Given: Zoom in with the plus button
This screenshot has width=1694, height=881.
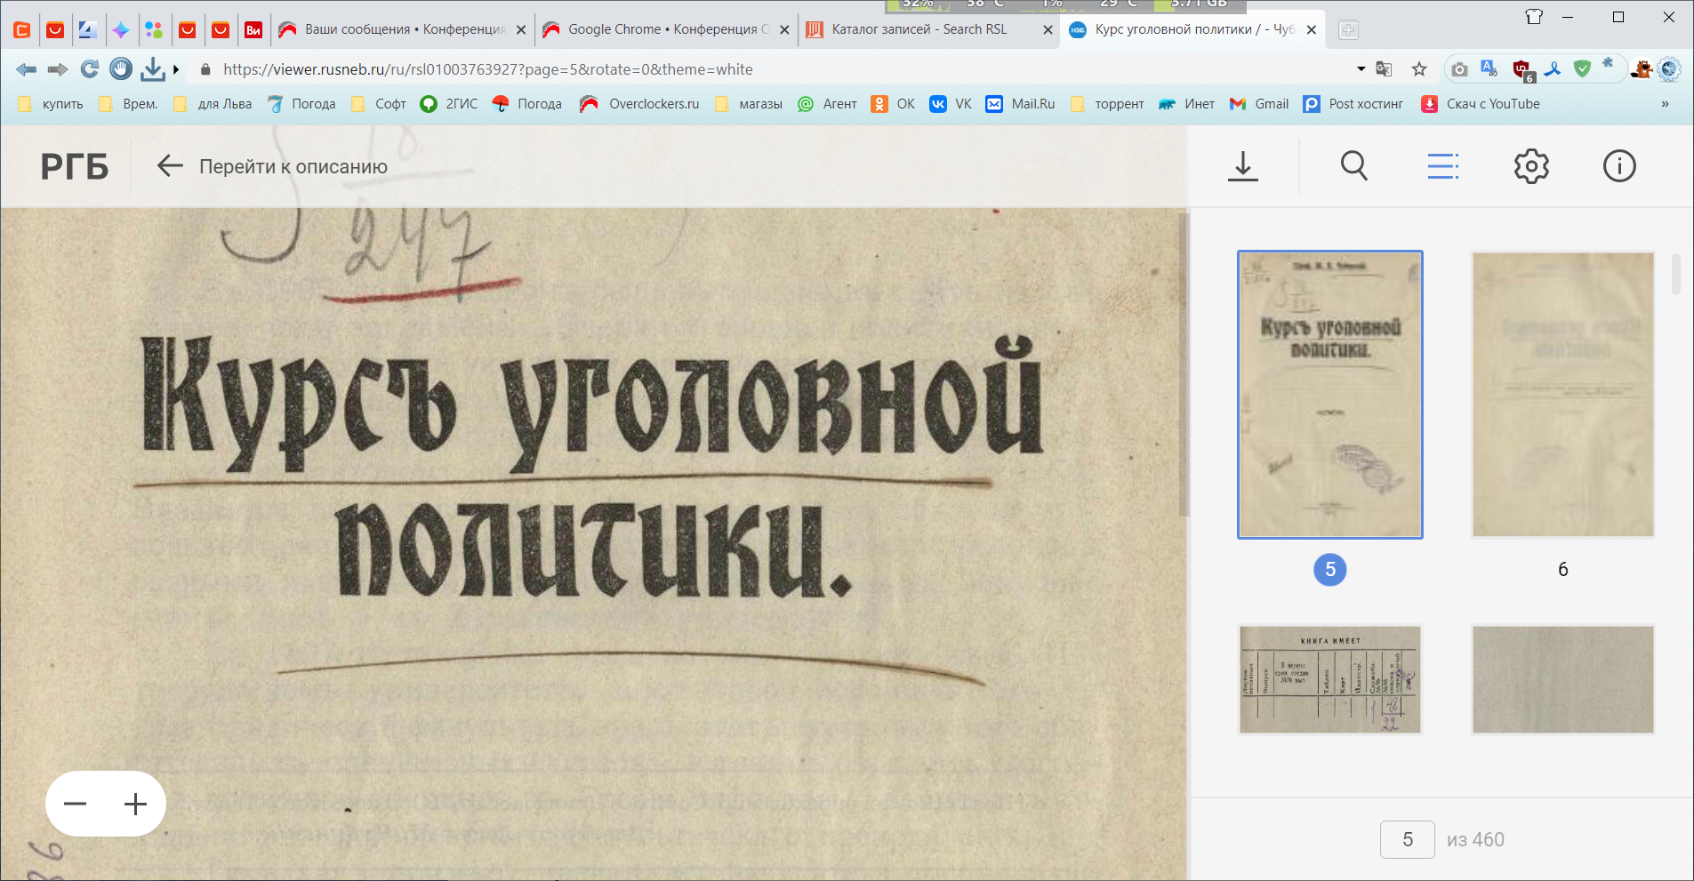Looking at the screenshot, I should coord(135,805).
